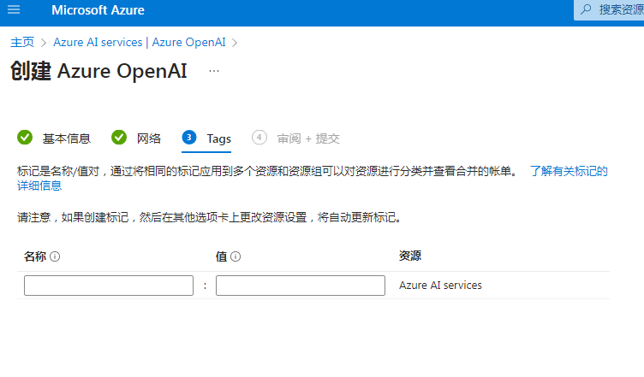Click the 创建 Azure OpenAI page title
Screen dimensions: 644x377
coord(98,71)
